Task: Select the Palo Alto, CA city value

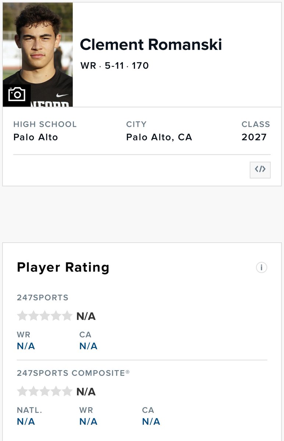Action: pos(159,137)
